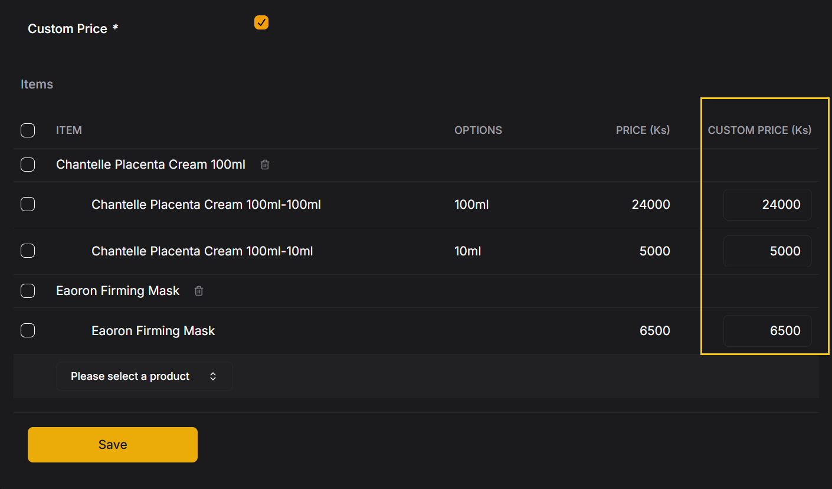Screen dimensions: 832x489
Task: Select Chantelle Placenta Cream 100ml parent row checkbox
Action: 28,165
